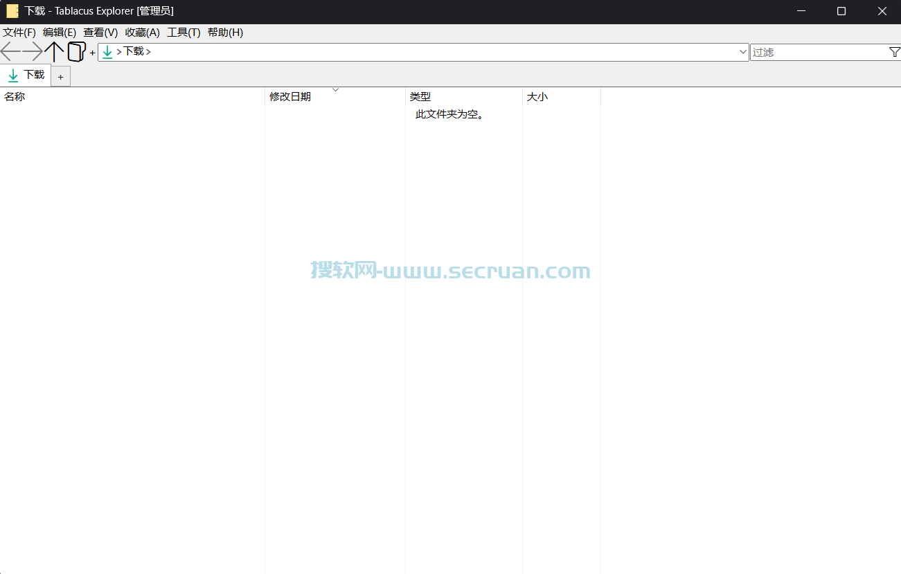
Task: Open the 帮助(H) menu
Action: tap(225, 33)
